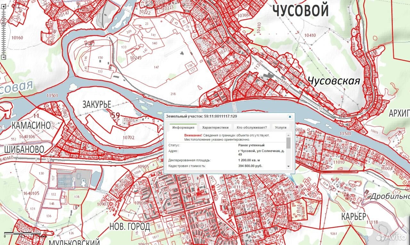Select cadastral block 1640105
Screen dimensions: 410x245
coord(31,193)
